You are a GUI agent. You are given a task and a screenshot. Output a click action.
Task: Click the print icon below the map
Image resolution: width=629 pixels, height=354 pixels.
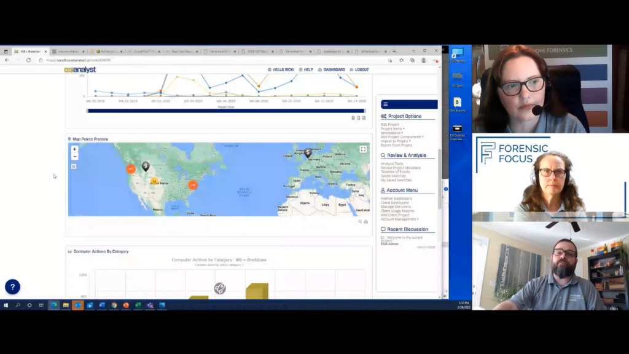366,221
